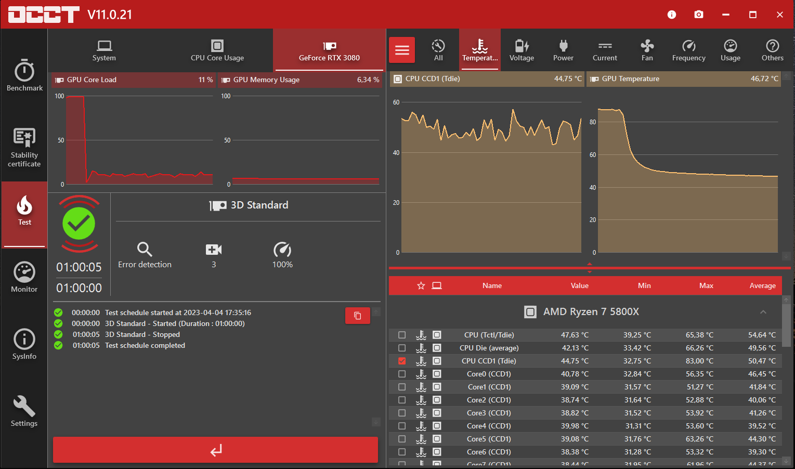Click the GPU Temperature graph header
Viewport: 795px width, 469px height.
coord(684,79)
